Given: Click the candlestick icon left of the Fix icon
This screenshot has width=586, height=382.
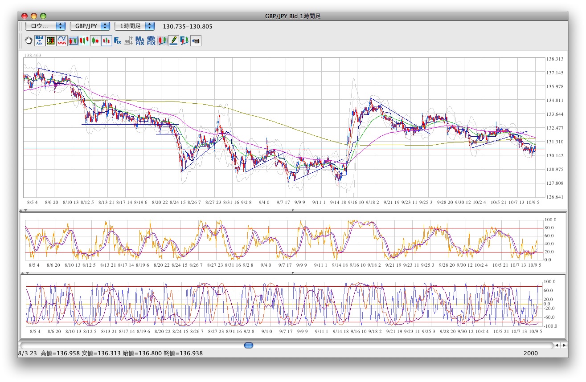Looking at the screenshot, I should point(107,41).
